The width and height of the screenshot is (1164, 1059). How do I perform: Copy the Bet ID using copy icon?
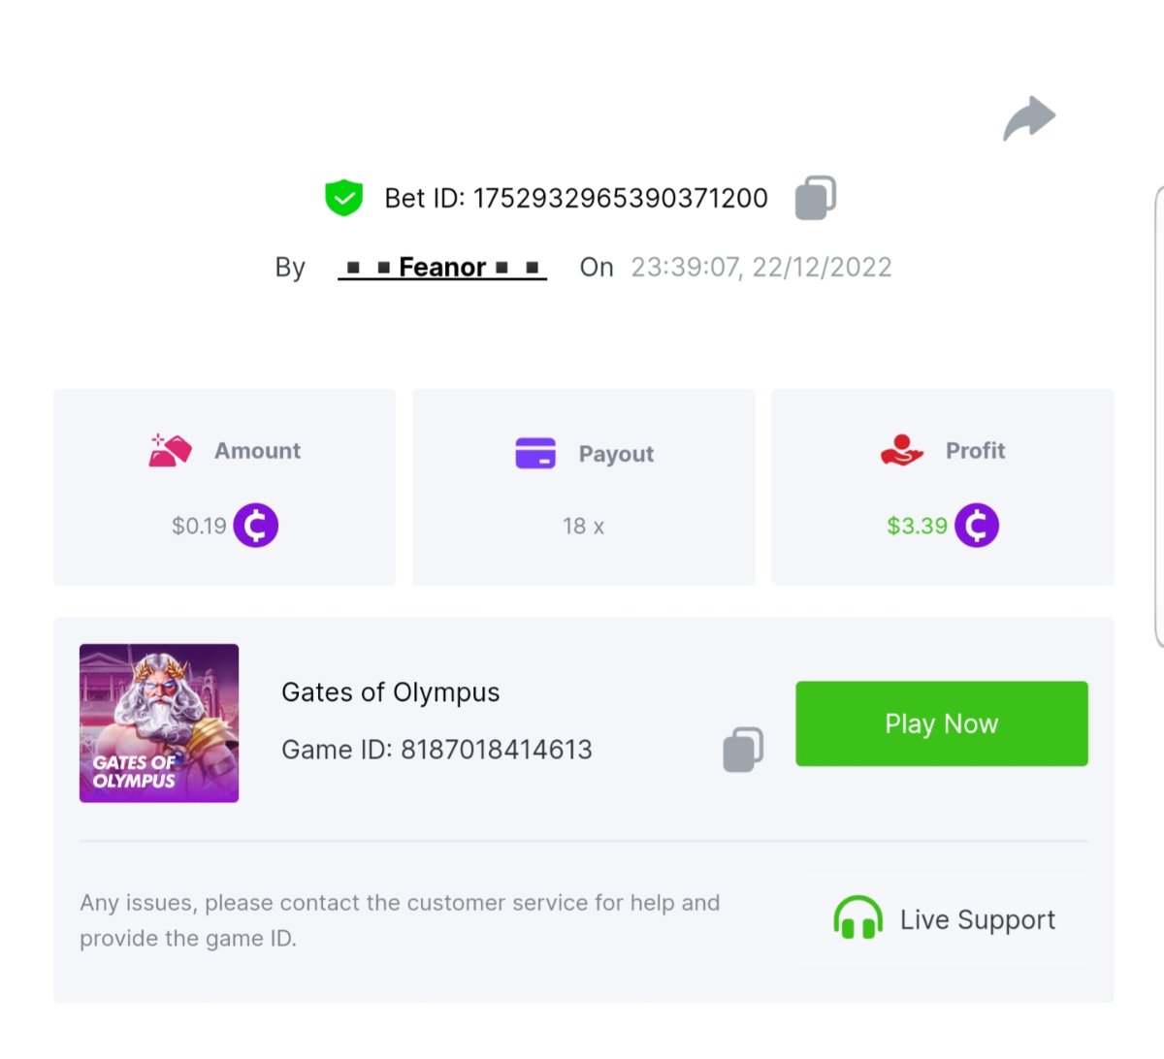coord(816,198)
